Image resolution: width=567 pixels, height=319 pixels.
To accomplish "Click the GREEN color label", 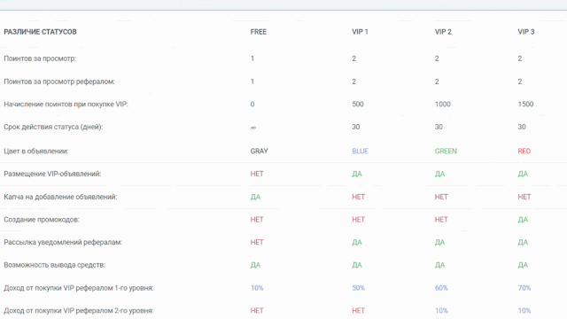I will tap(446, 152).
